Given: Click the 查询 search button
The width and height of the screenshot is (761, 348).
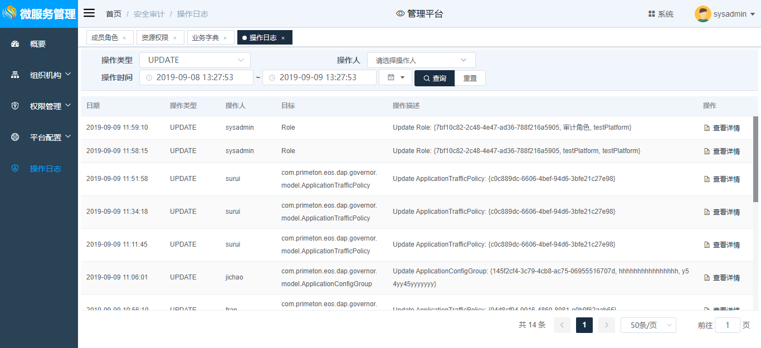Looking at the screenshot, I should [435, 79].
